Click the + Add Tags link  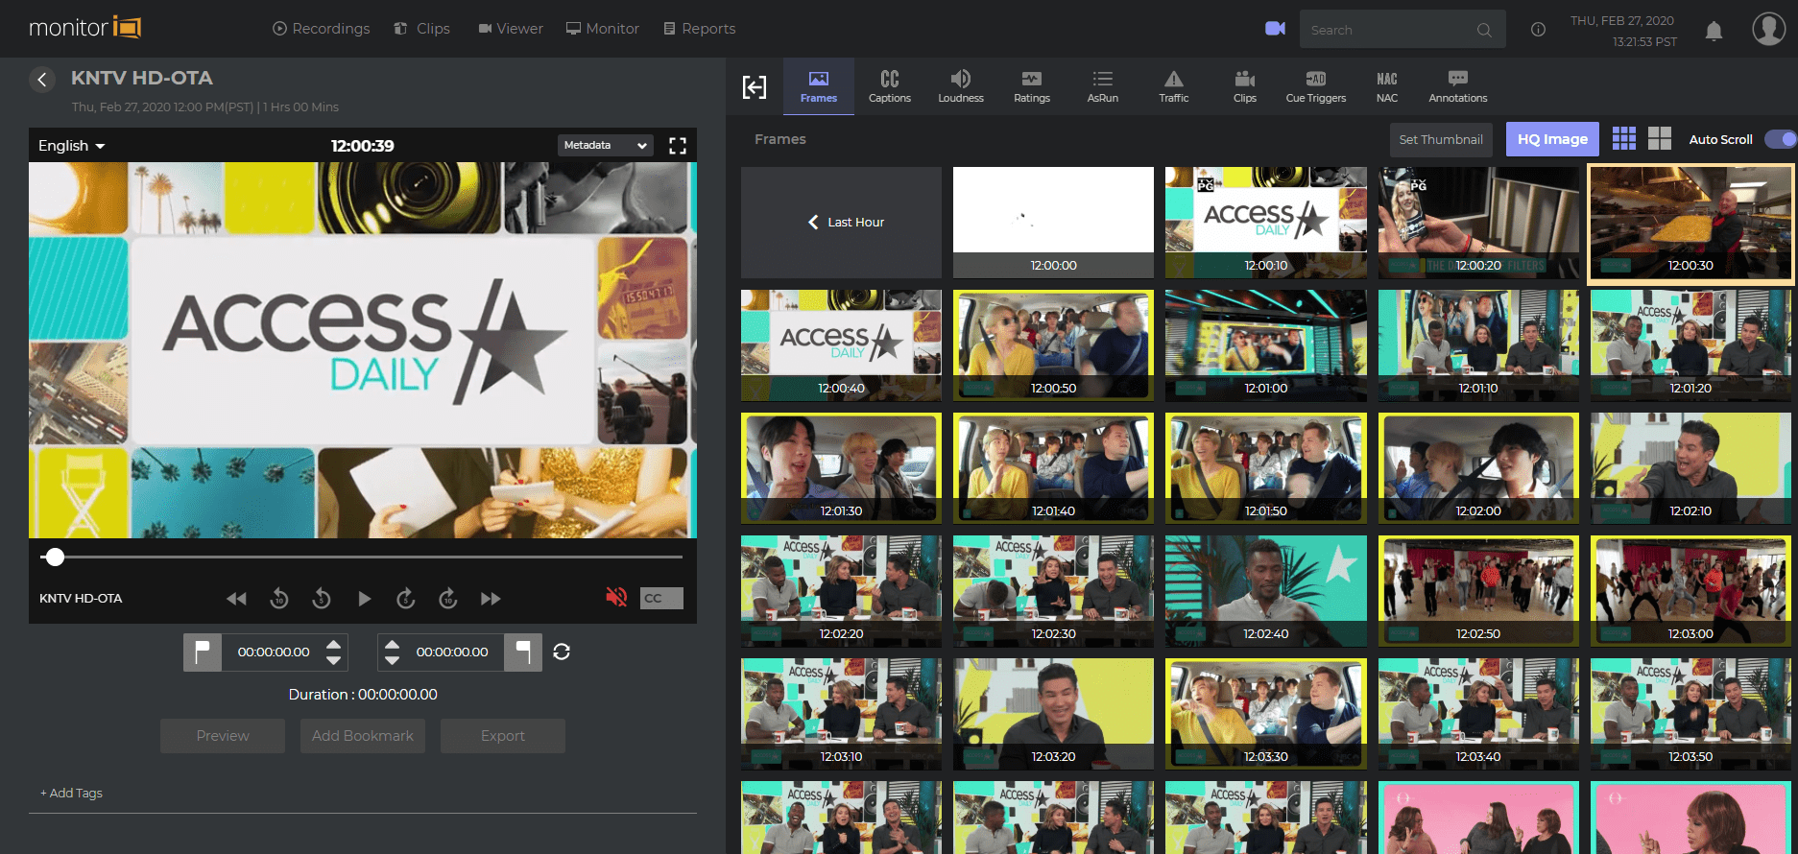coord(71,794)
